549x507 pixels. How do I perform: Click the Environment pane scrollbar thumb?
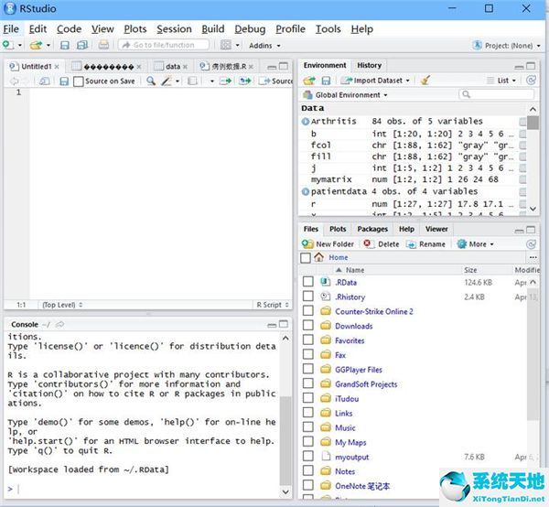[533, 123]
